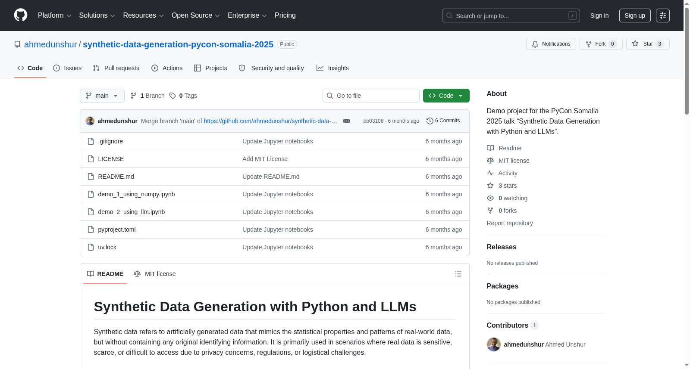Click the tags icon next to 0 Tags
This screenshot has width=690, height=369.
coord(172,96)
